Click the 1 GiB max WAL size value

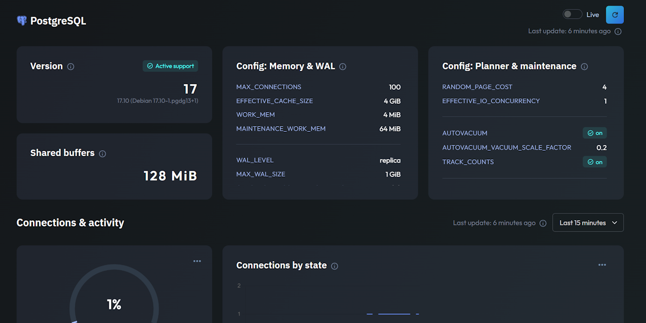393,174
